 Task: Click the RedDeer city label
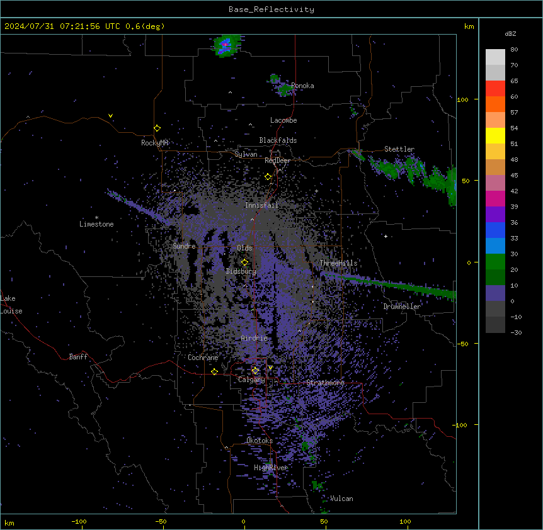click(x=277, y=161)
